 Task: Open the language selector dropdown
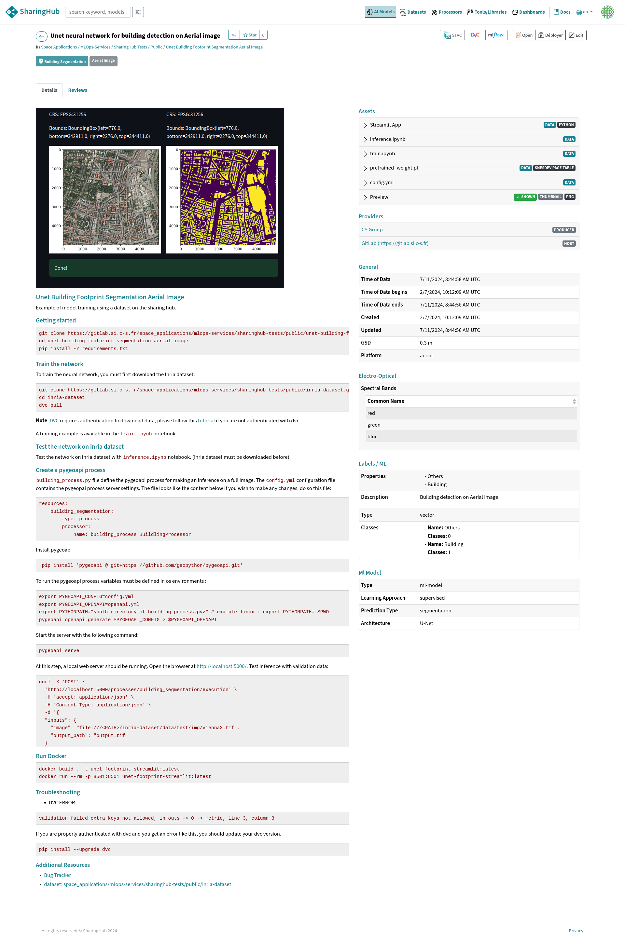click(x=584, y=12)
